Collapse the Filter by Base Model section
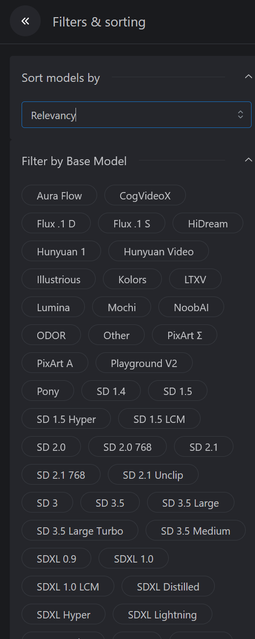The width and height of the screenshot is (255, 639). (x=248, y=160)
